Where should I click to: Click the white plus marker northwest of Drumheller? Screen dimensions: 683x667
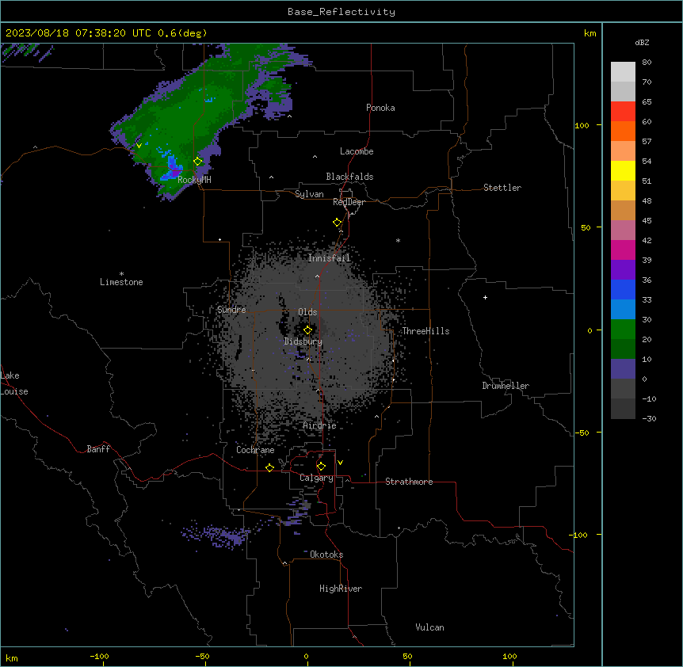pyautogui.click(x=485, y=297)
